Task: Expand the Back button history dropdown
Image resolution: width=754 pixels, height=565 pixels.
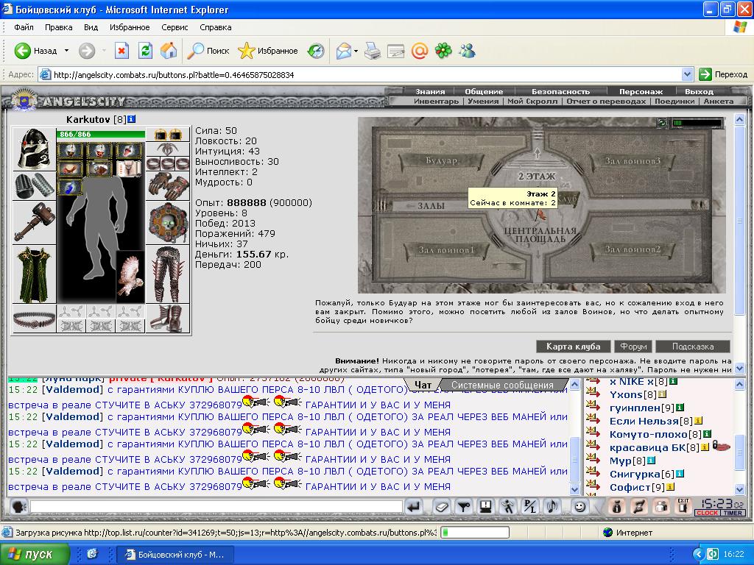Action: coord(66,51)
